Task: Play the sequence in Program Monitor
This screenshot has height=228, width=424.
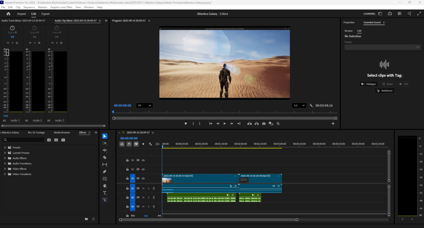Action: [x=224, y=123]
